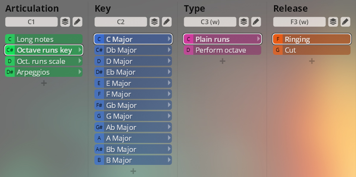Click the layers icon in Articulation column

(x=65, y=22)
